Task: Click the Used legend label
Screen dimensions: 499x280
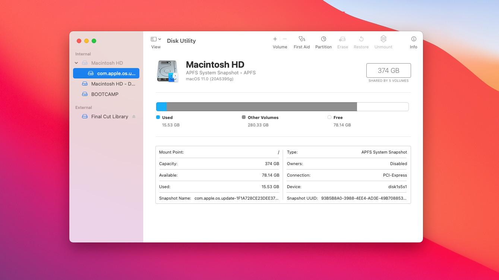Action: (x=167, y=118)
